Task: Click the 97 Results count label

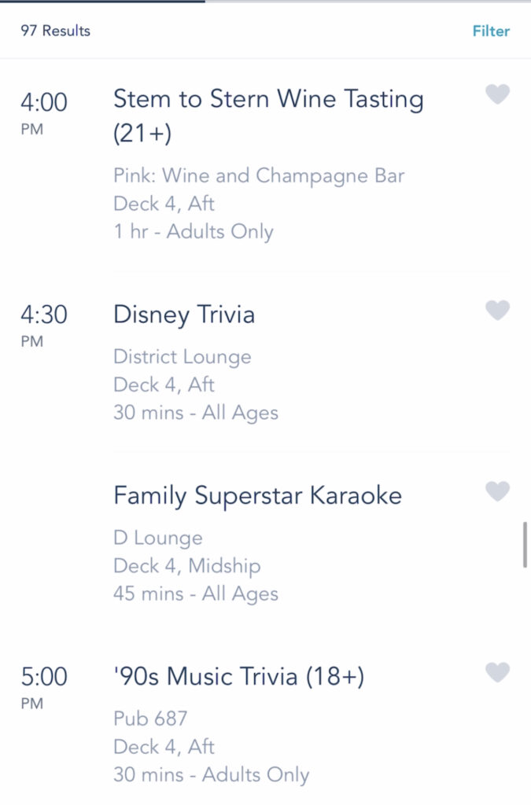Action: [x=56, y=31]
